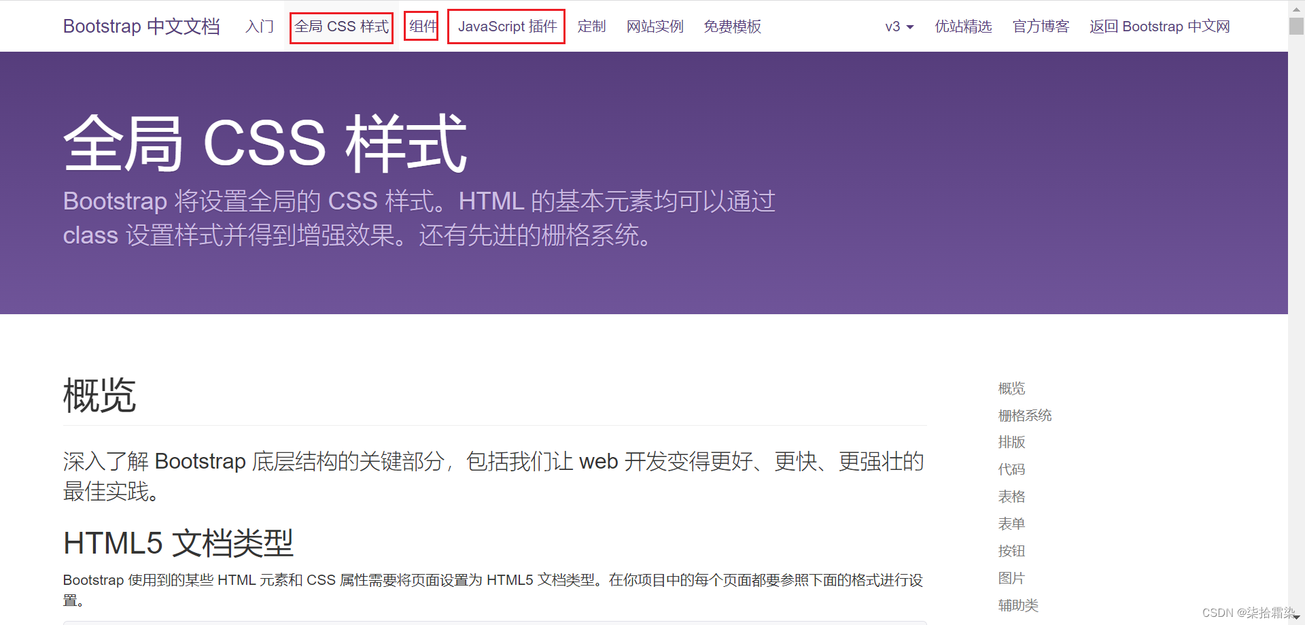Go to 表格 in the side navigation
Viewport: 1305px width, 625px height.
click(1011, 496)
